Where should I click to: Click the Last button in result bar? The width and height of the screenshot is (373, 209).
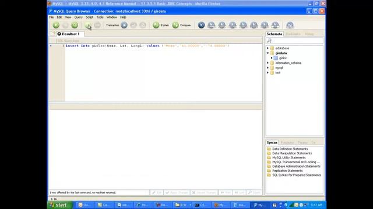point(239,193)
